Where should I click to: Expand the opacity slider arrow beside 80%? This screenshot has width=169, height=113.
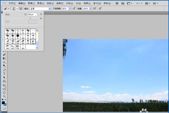tap(70, 8)
